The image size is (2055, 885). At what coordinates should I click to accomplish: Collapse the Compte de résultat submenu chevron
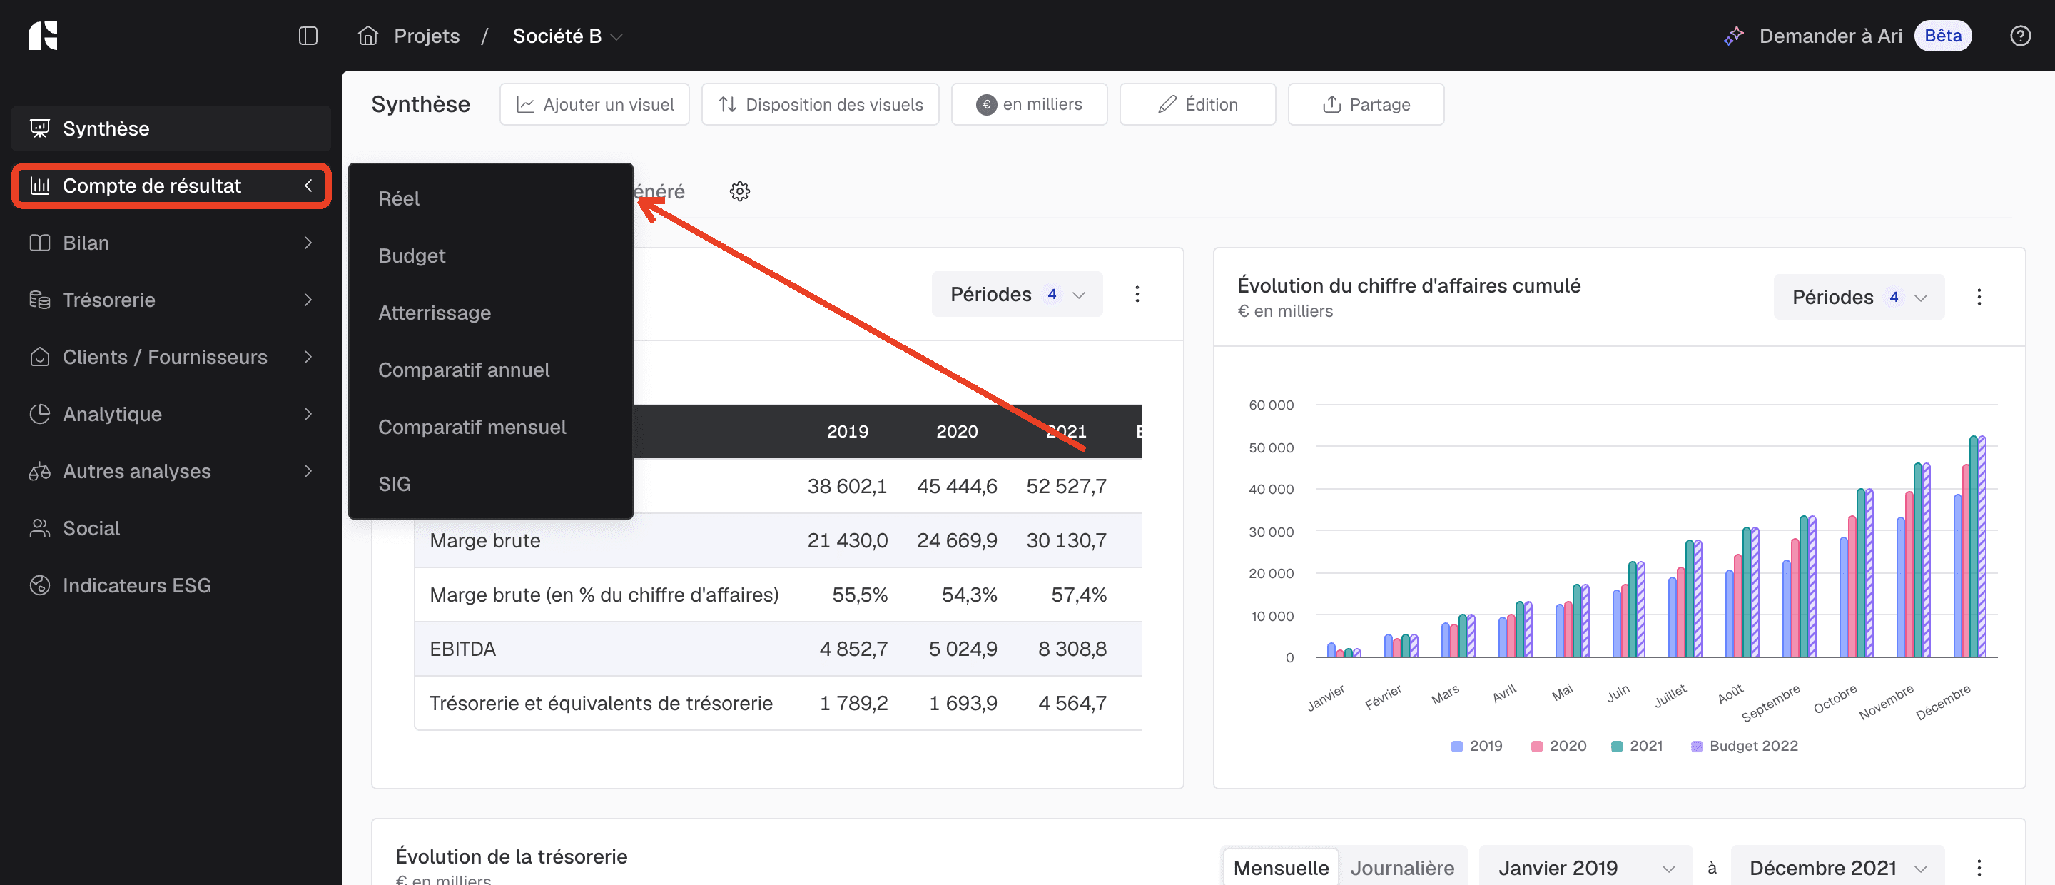[308, 186]
